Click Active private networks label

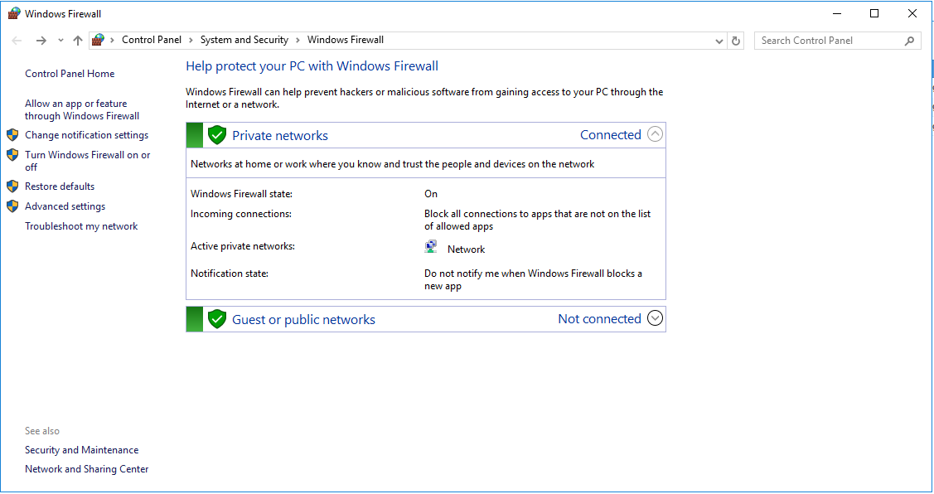click(243, 246)
